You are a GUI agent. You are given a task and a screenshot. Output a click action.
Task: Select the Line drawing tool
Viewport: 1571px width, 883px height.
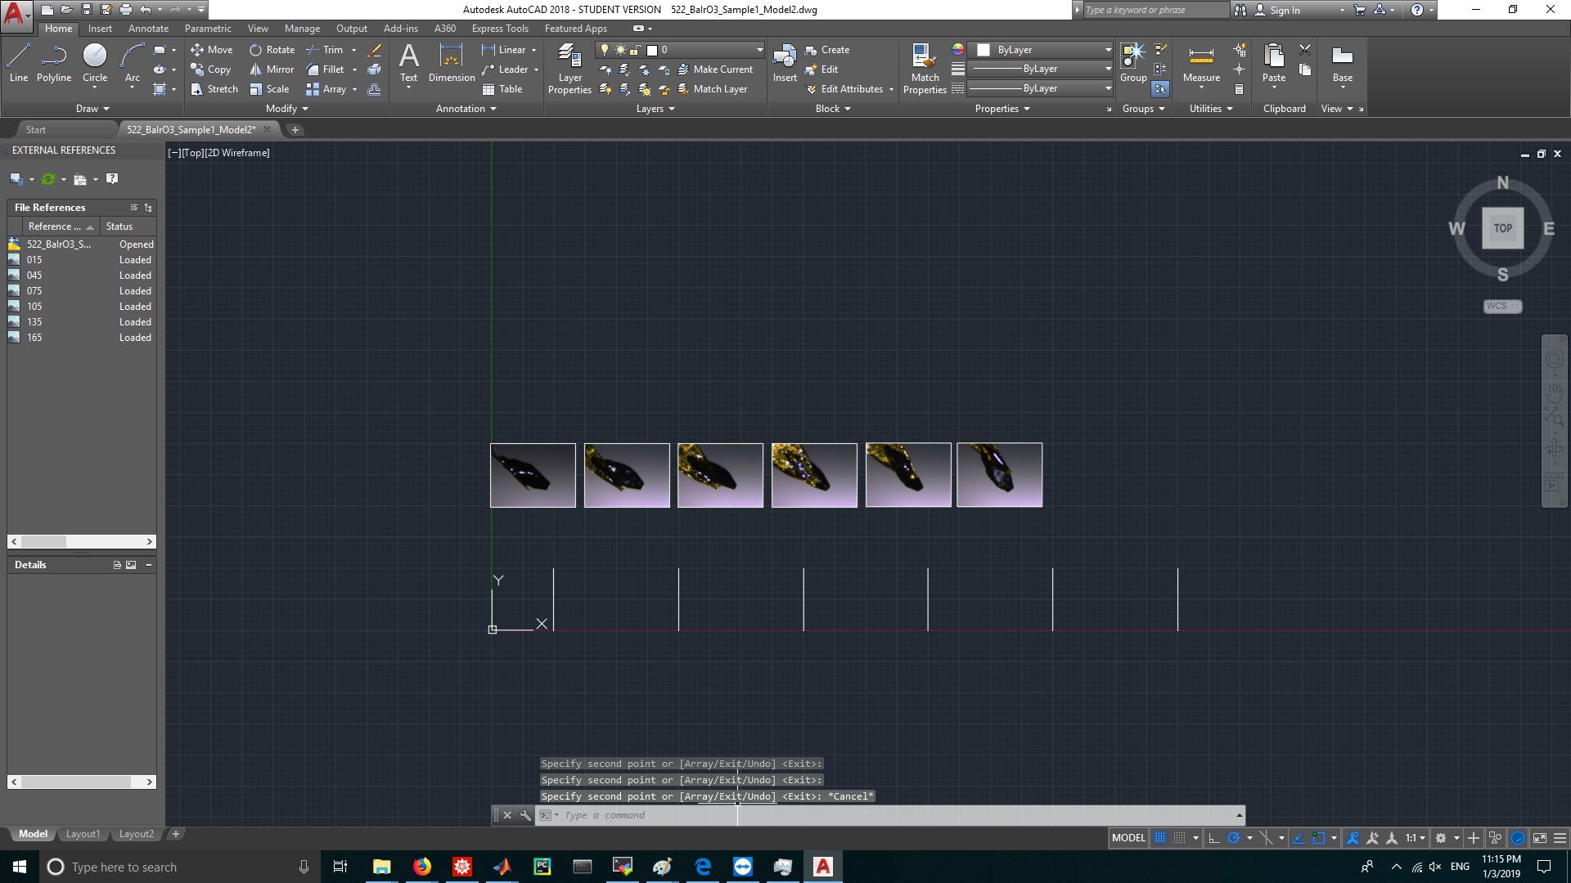[x=19, y=64]
